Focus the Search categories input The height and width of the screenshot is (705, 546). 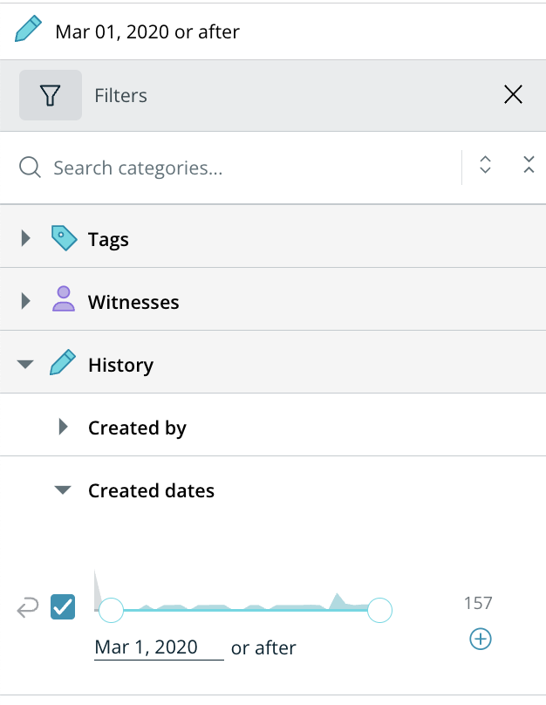pos(244,168)
